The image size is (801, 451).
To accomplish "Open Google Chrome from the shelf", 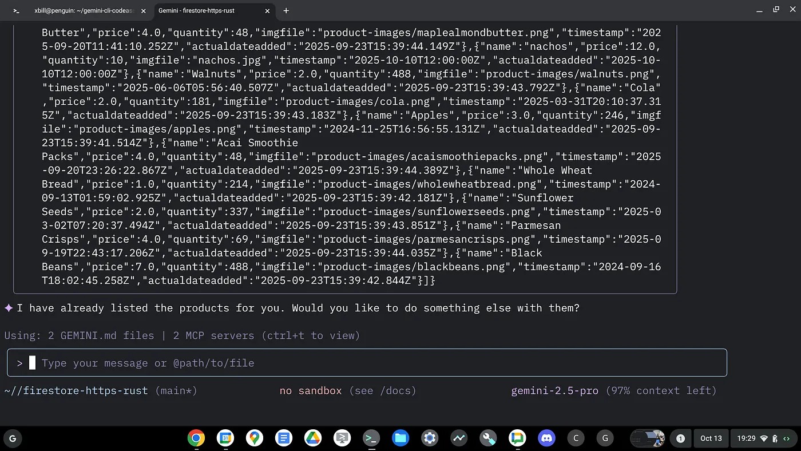I will click(196, 438).
